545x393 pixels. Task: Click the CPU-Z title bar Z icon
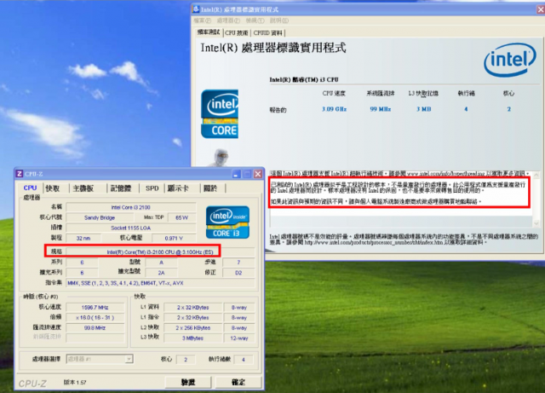point(20,174)
